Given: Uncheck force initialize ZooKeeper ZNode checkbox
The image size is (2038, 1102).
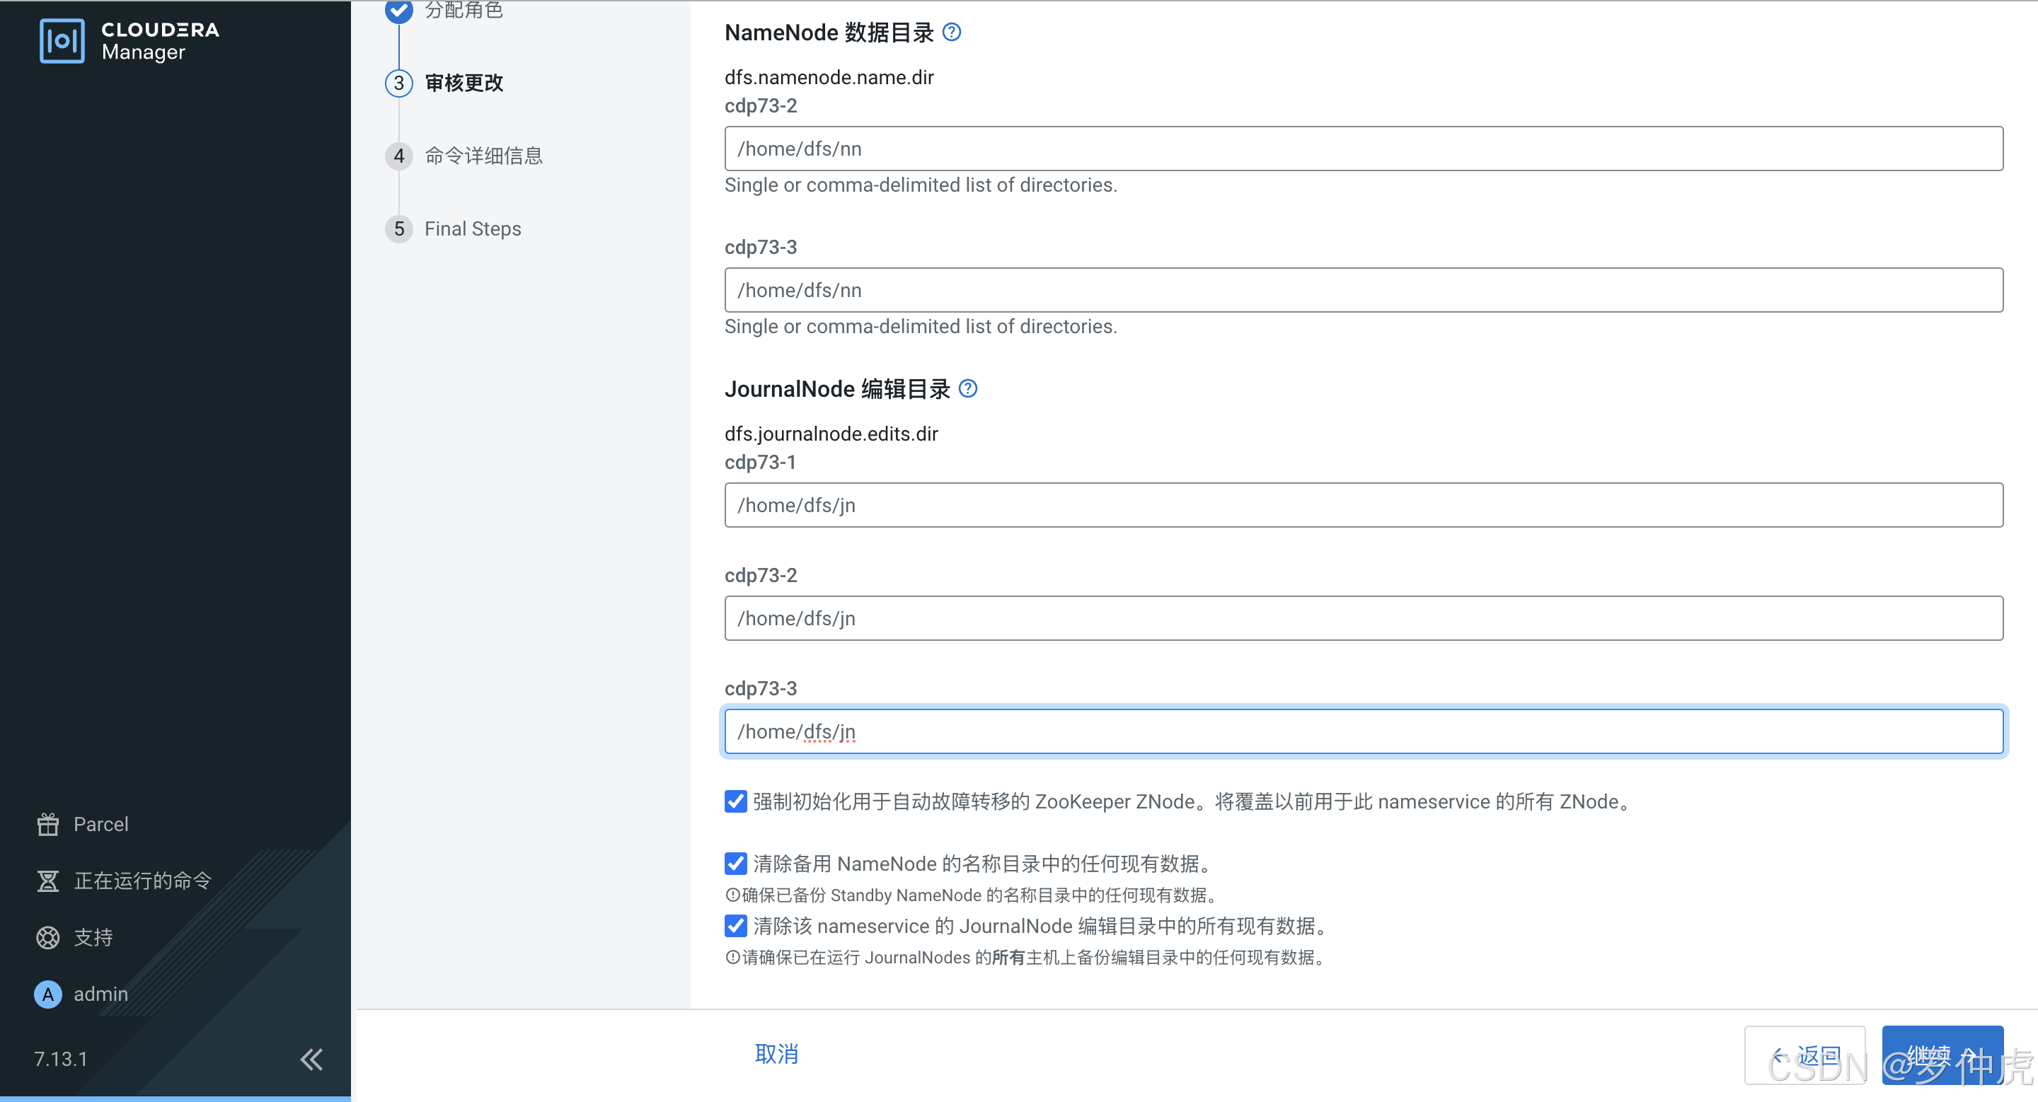Looking at the screenshot, I should click(x=736, y=801).
